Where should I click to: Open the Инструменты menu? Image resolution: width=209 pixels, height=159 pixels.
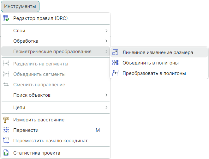coord(20,6)
